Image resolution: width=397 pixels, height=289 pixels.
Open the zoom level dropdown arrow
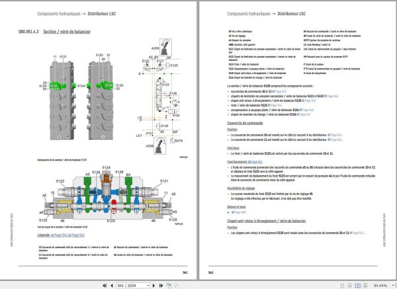click(x=393, y=286)
